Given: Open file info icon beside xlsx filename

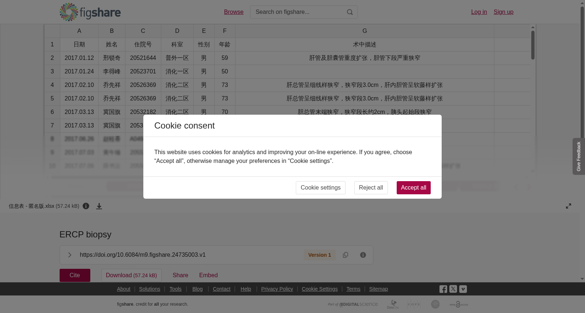Looking at the screenshot, I should [x=86, y=206].
